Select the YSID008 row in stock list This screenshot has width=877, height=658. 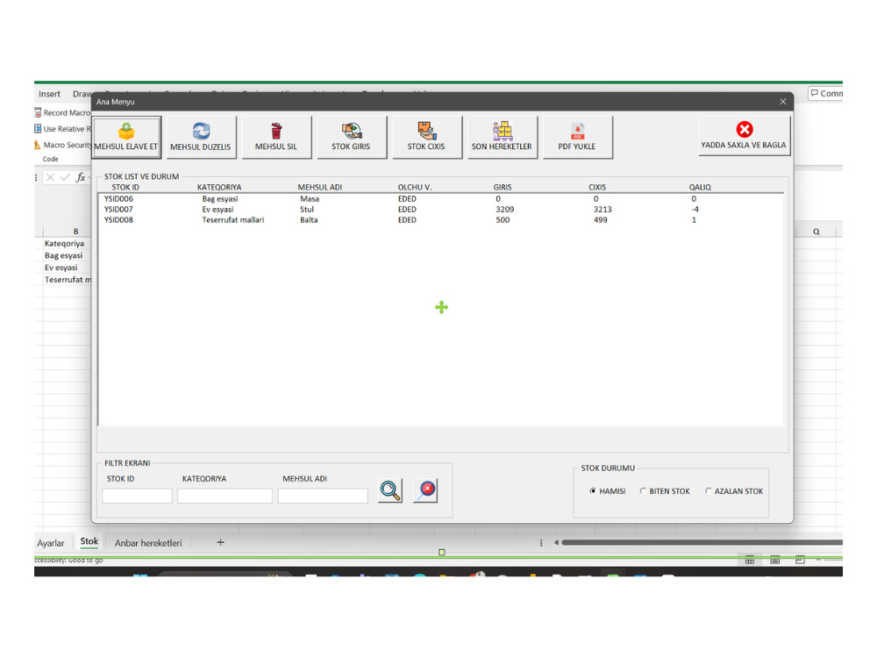coord(441,220)
